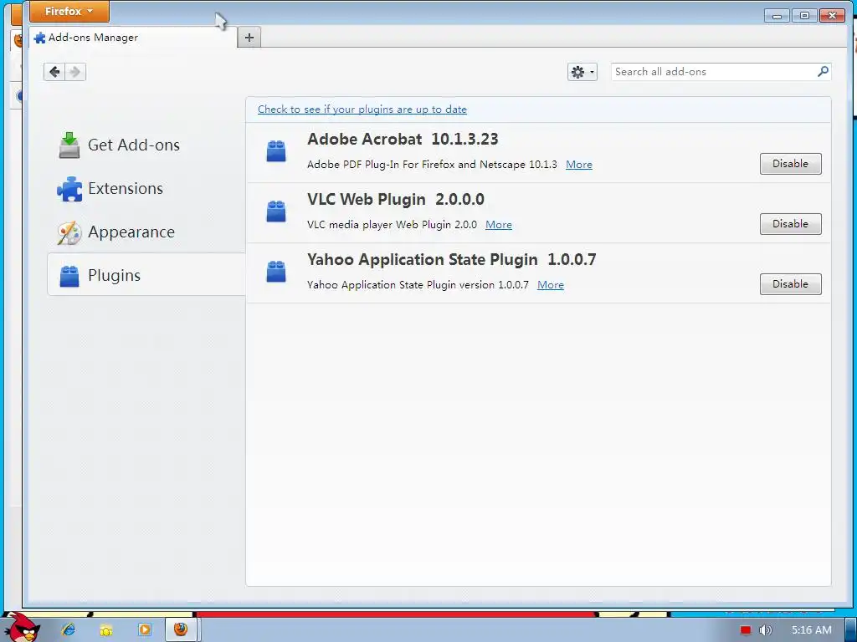Image resolution: width=857 pixels, height=642 pixels.
Task: Click the Adobe PDF Plug-In description text
Action: pyautogui.click(x=432, y=165)
